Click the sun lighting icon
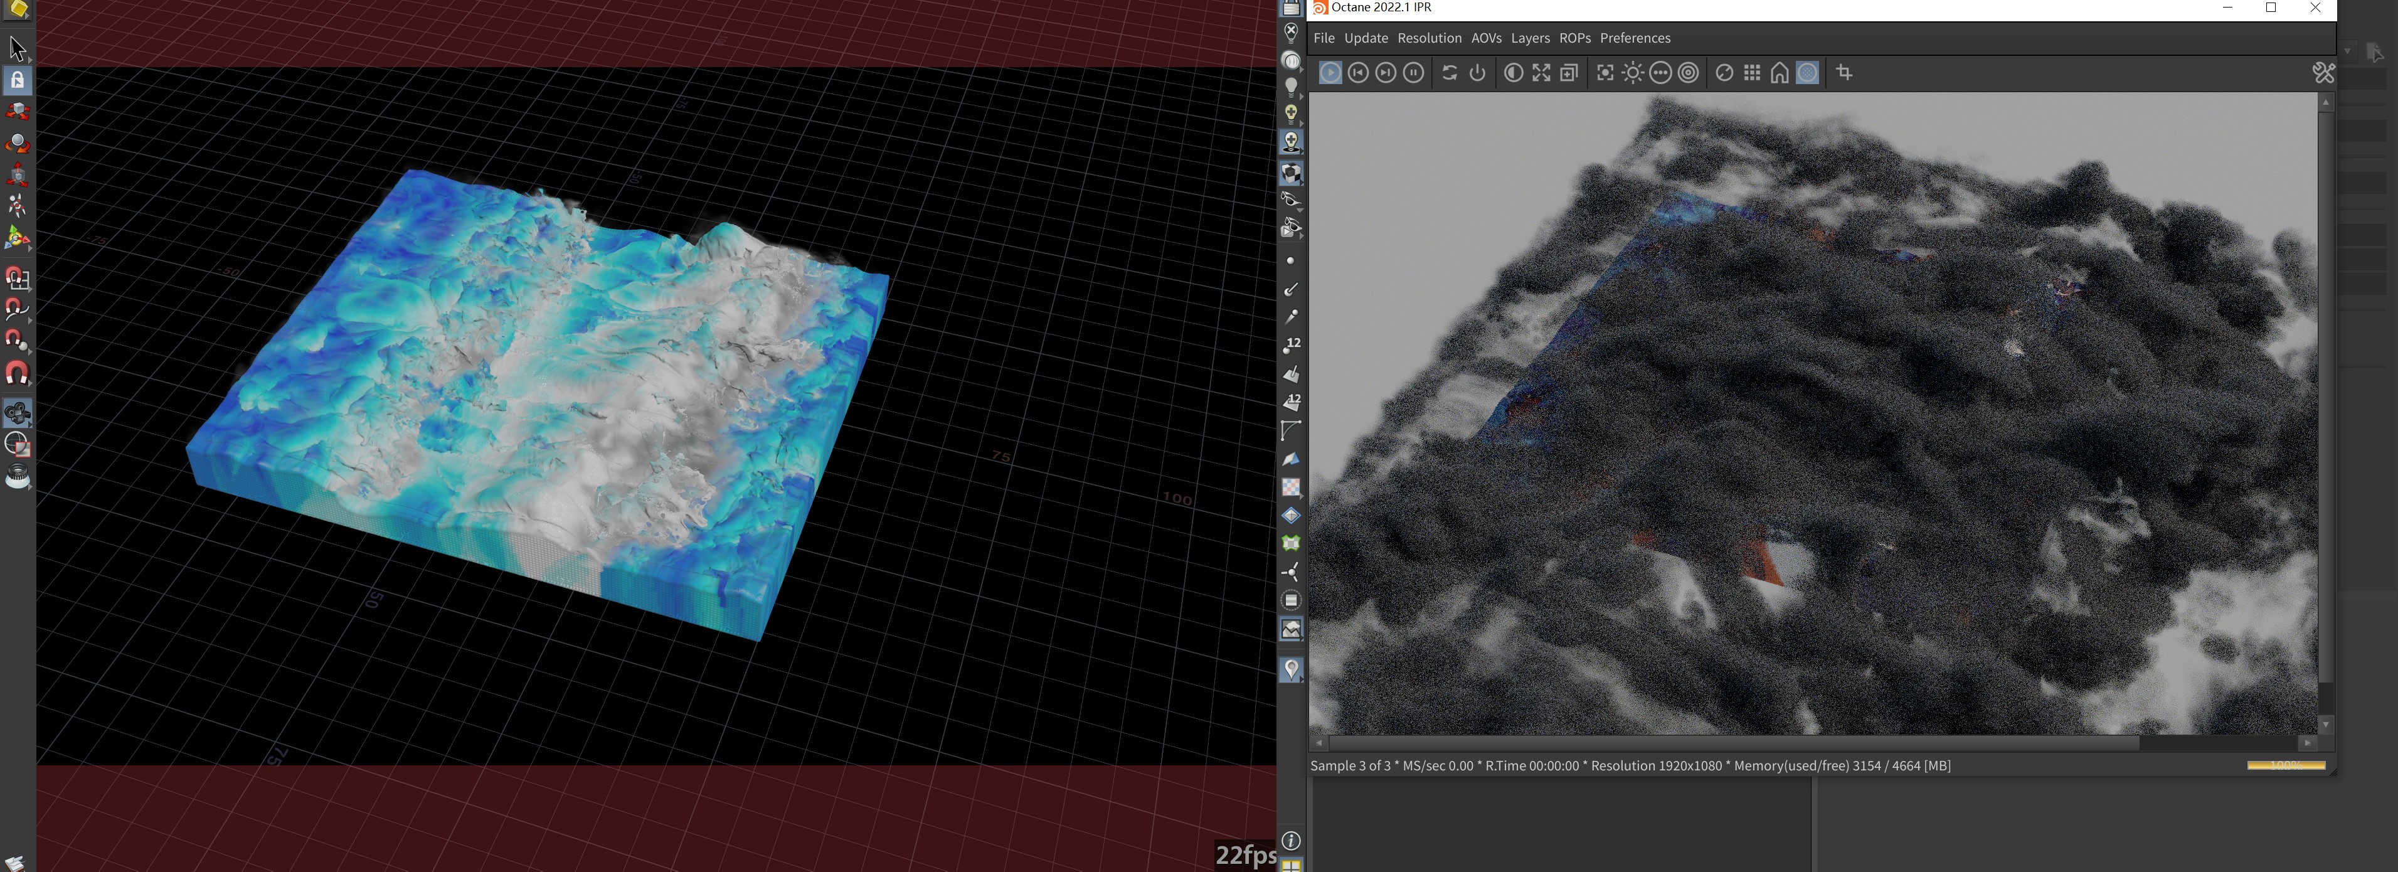 click(1633, 73)
